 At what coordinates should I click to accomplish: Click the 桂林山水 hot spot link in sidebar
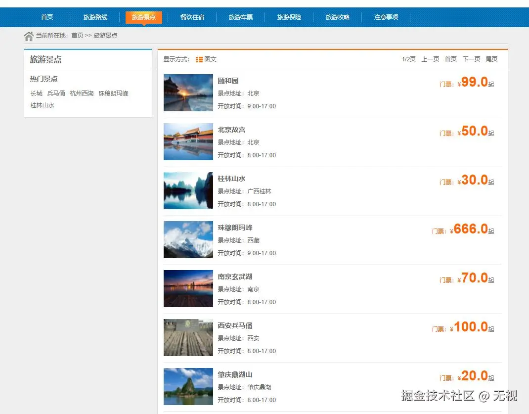point(42,105)
